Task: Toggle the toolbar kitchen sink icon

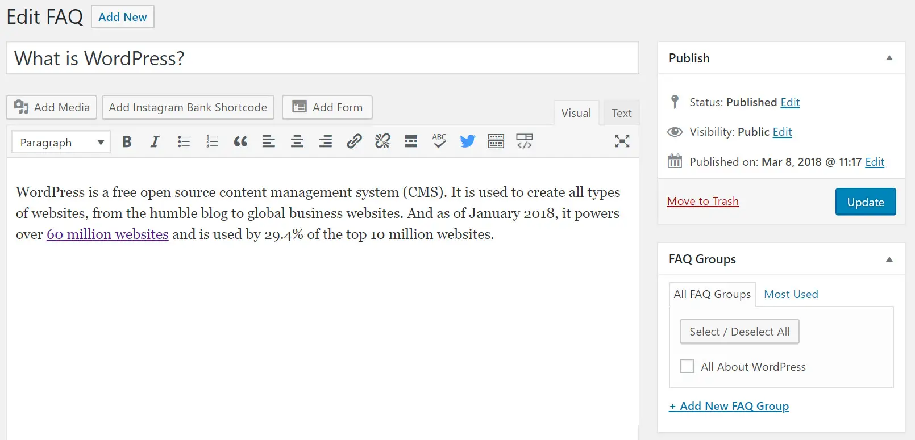Action: click(x=496, y=141)
